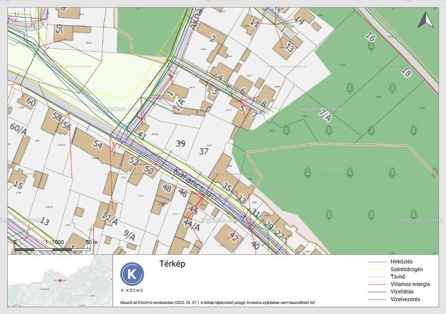Open the overview locator map thumbnail

tap(60, 281)
